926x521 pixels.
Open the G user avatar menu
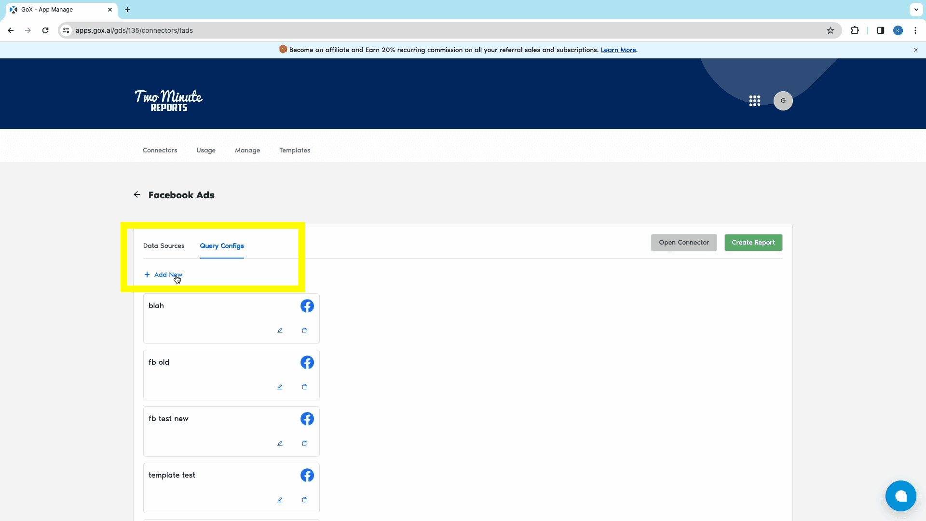tap(783, 101)
